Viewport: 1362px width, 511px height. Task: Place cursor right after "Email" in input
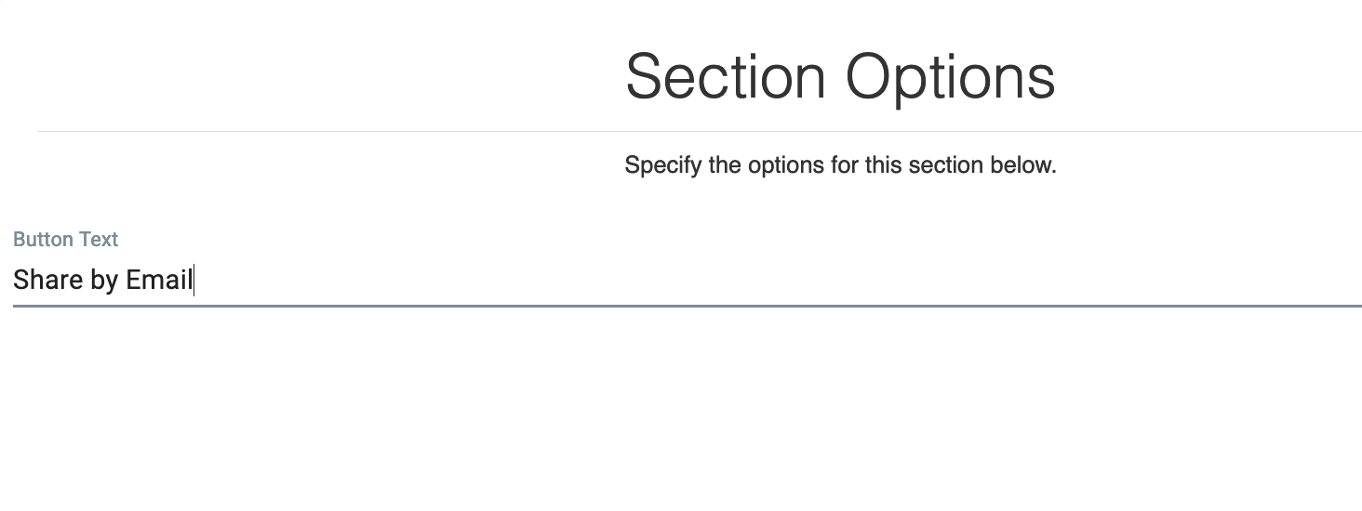coord(194,280)
